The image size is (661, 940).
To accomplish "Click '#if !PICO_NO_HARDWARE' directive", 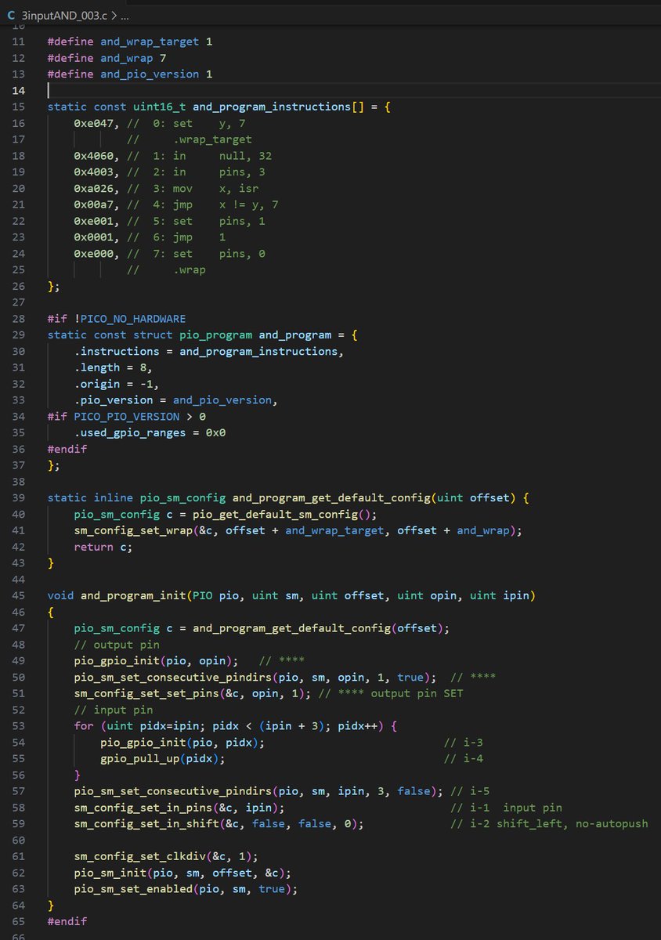I will click(x=117, y=319).
